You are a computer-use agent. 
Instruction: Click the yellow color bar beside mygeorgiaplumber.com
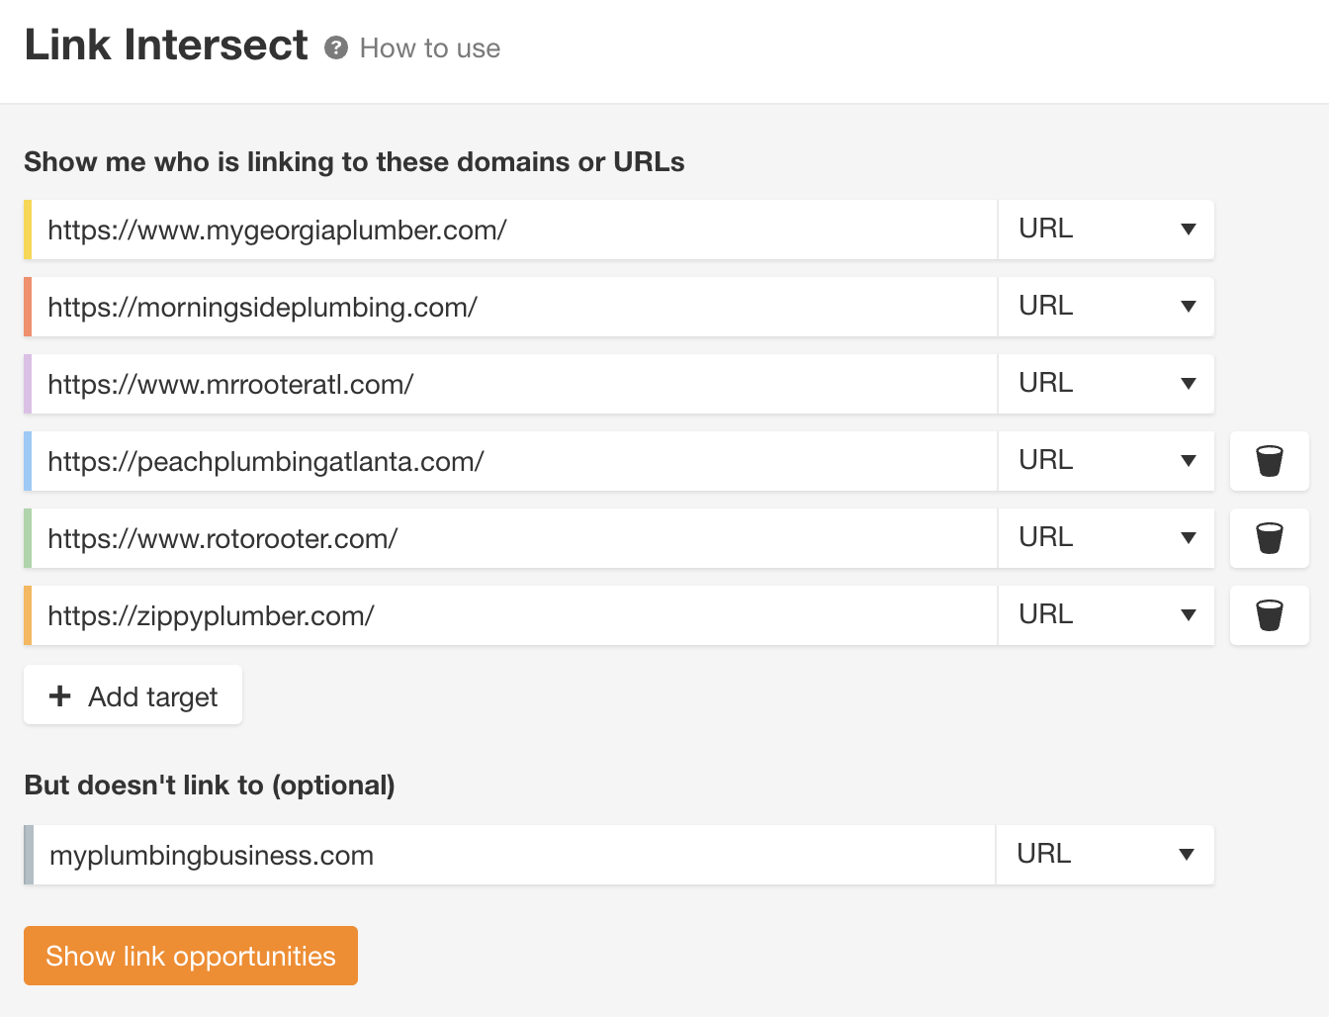pyautogui.click(x=30, y=229)
